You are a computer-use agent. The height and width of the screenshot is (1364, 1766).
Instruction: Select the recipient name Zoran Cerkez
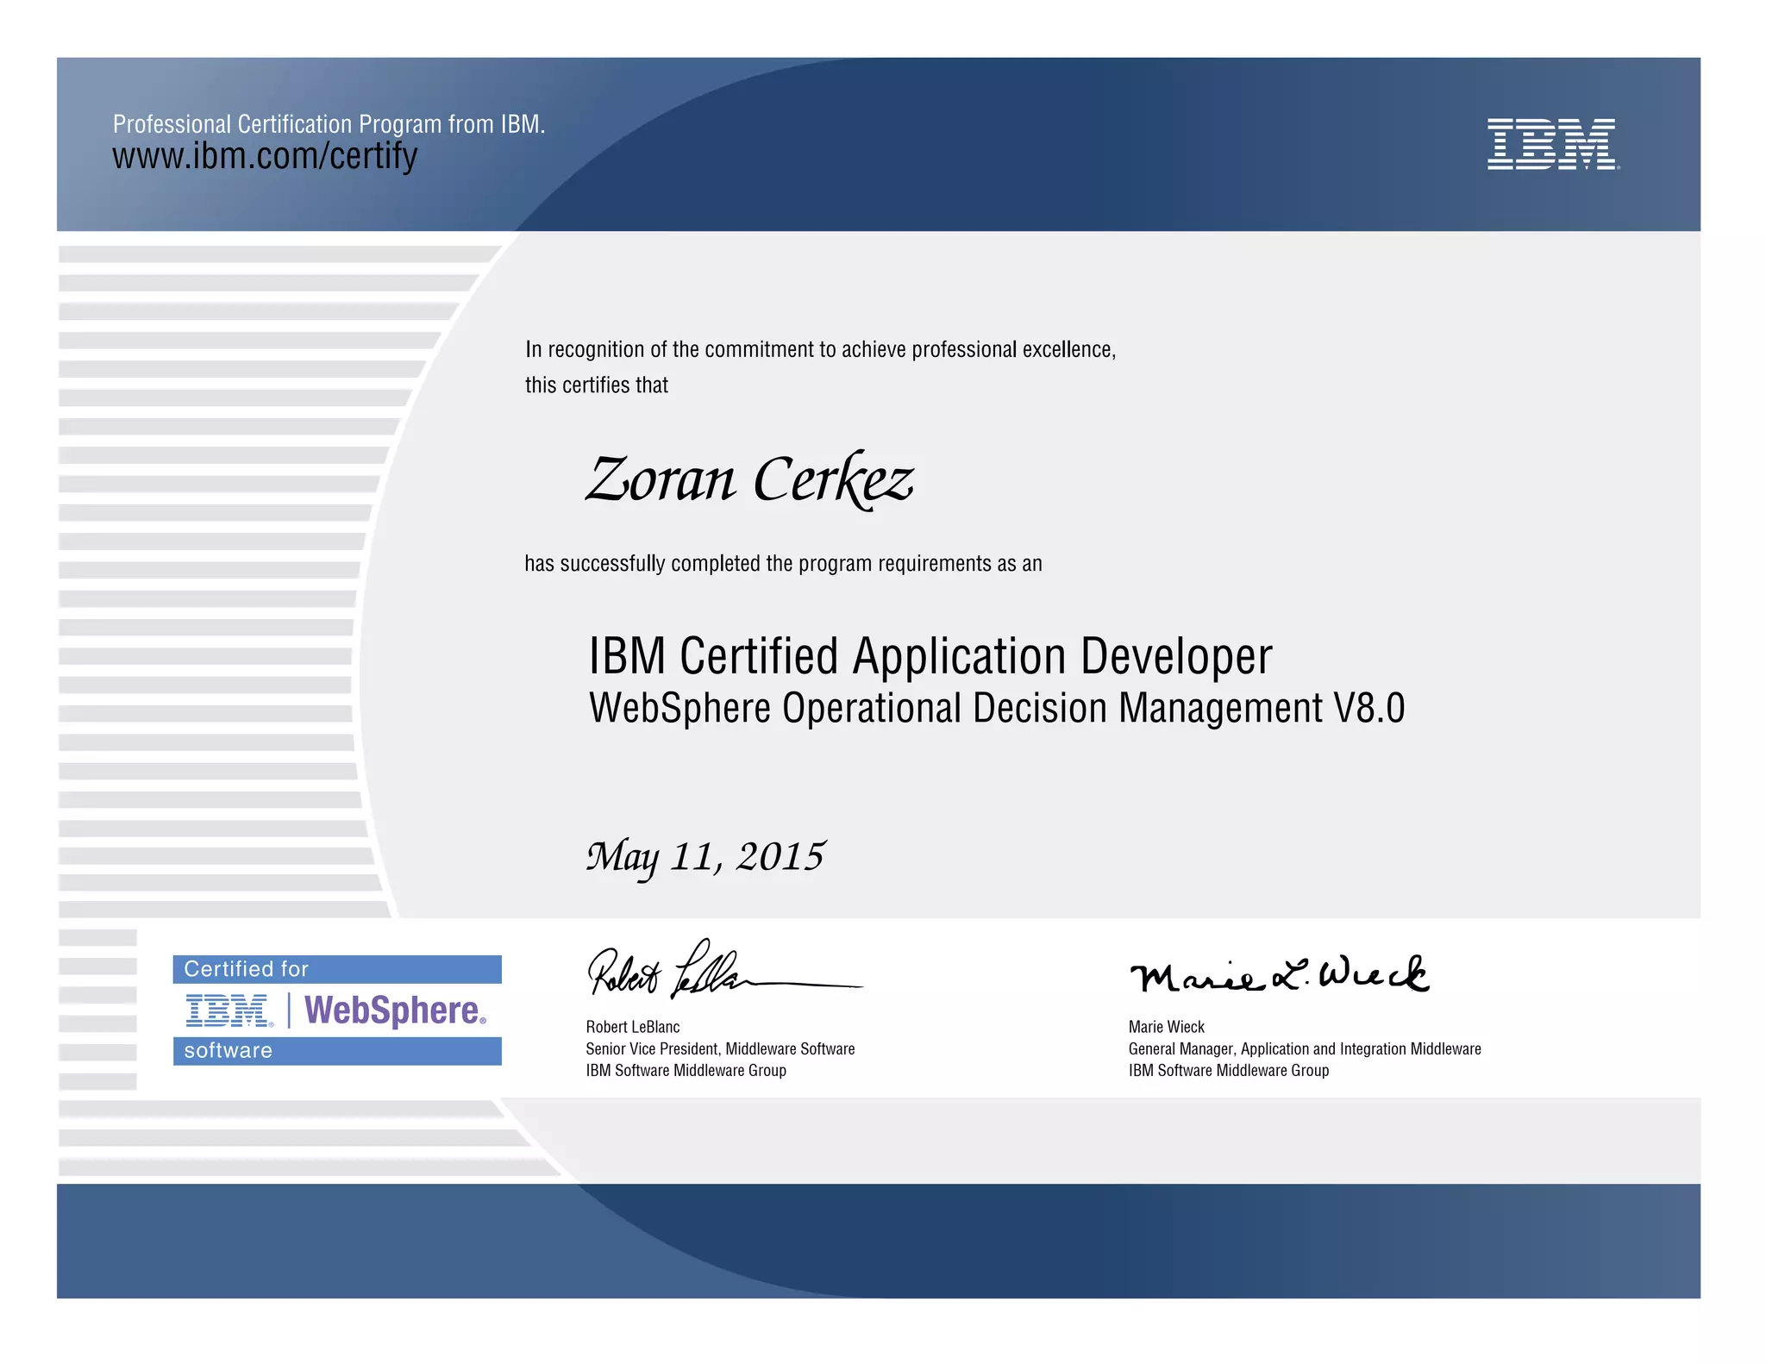pos(748,479)
